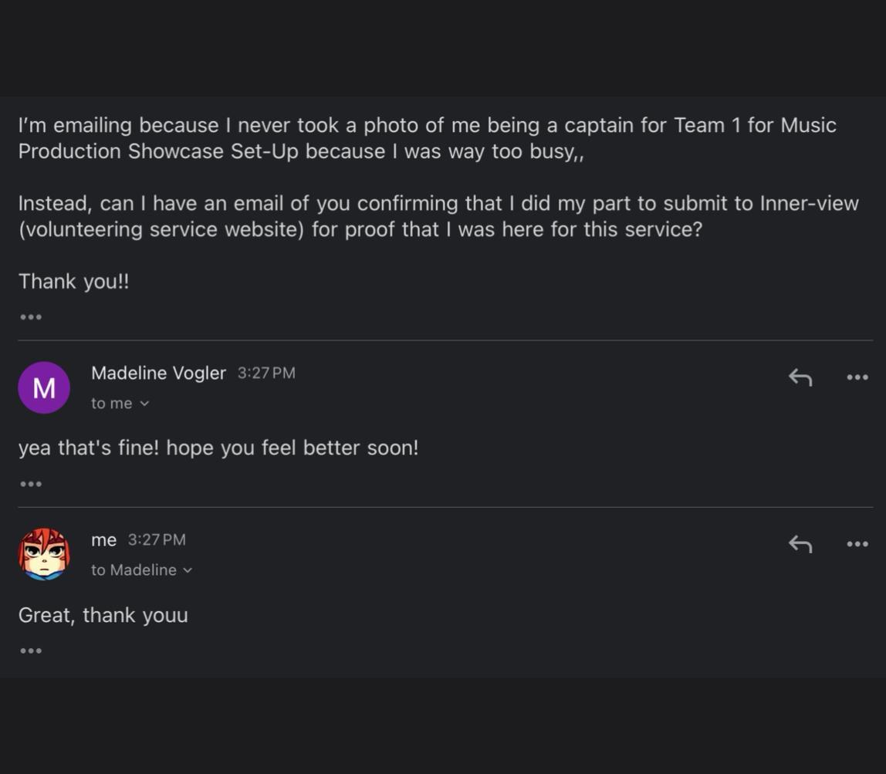Reply to Madeline Vogler's message
This screenshot has width=886, height=774.
point(800,377)
